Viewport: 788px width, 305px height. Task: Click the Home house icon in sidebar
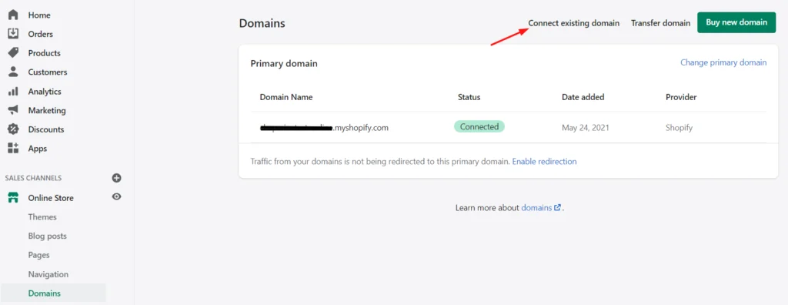(x=13, y=15)
